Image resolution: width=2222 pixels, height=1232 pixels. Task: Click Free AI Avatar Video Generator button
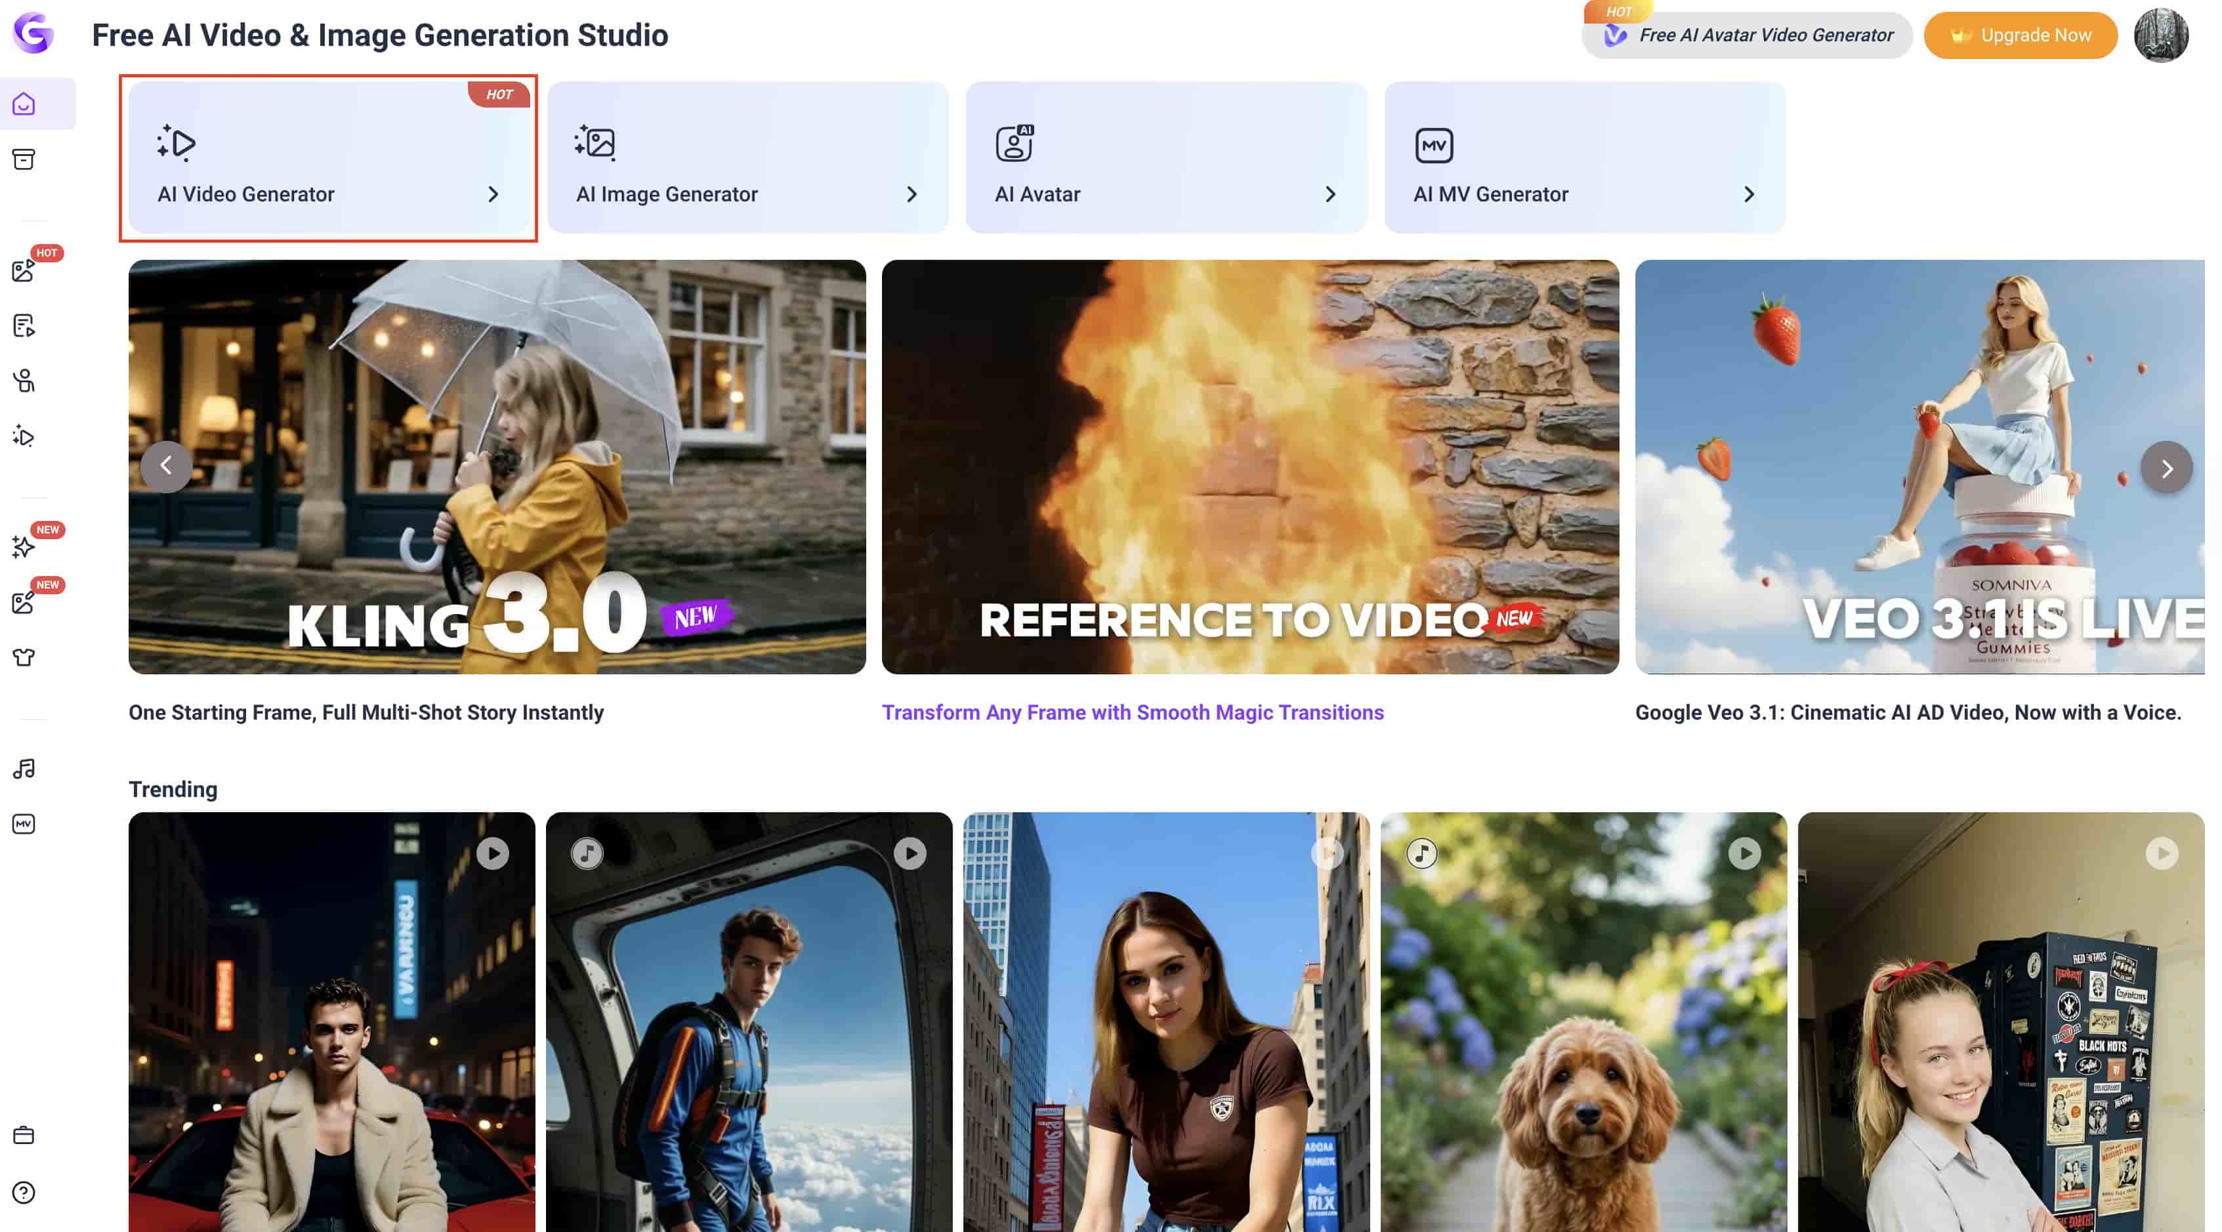[x=1747, y=35]
